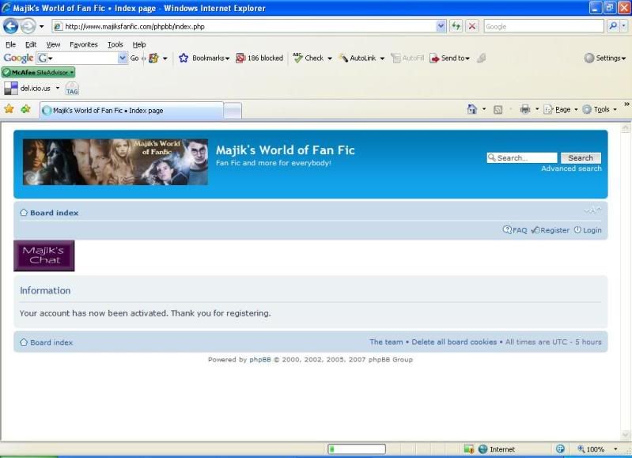Click the Add to Favorites icon

coord(26,109)
